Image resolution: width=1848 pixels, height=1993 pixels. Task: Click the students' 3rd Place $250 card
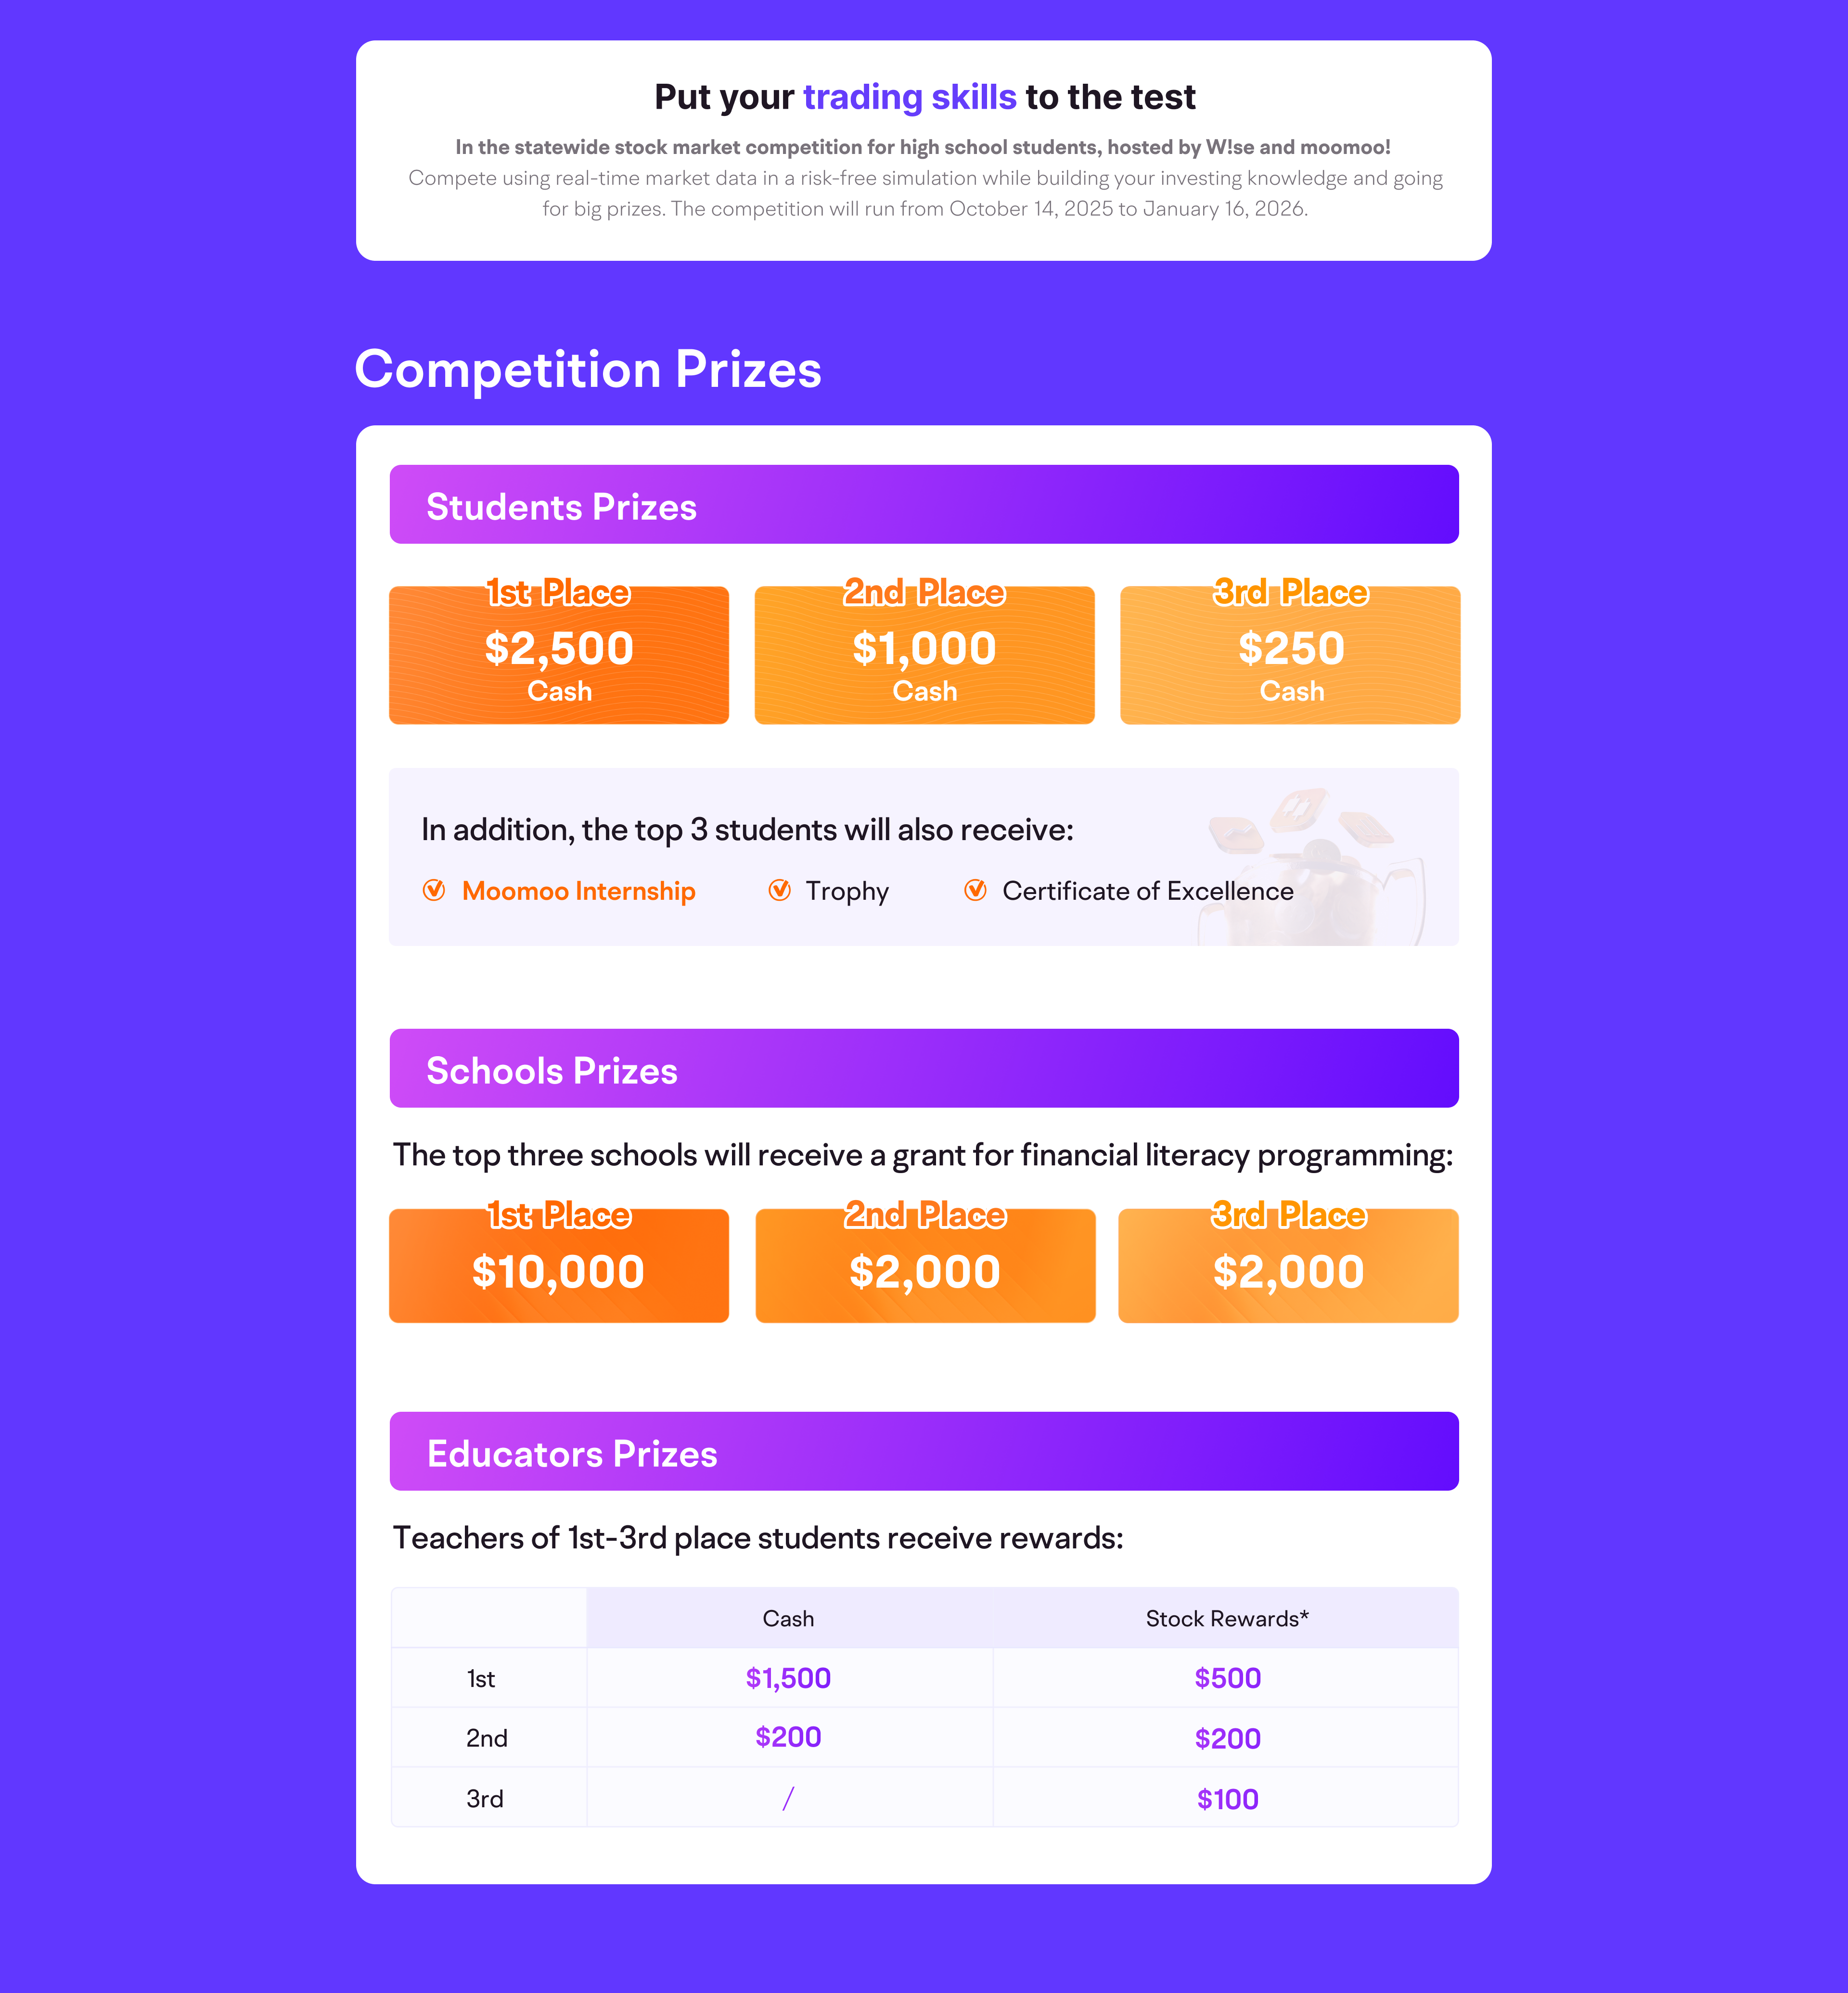(x=1290, y=655)
